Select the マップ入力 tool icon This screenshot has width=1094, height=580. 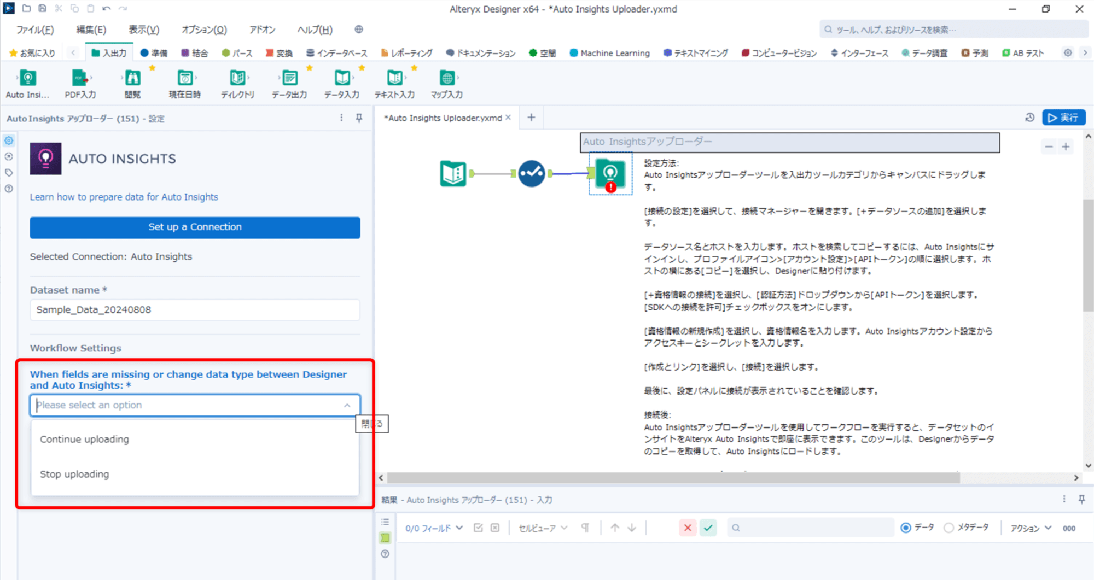[x=447, y=79]
